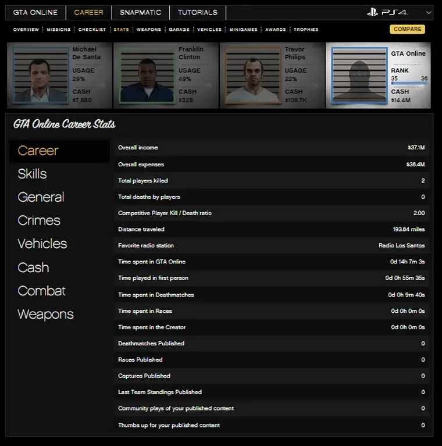Click the PlayStation logo icon

point(372,12)
